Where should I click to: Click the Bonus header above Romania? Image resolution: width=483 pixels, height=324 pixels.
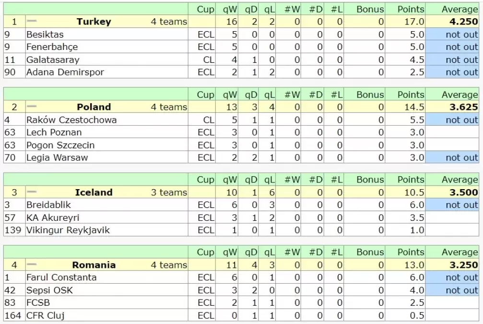370,252
